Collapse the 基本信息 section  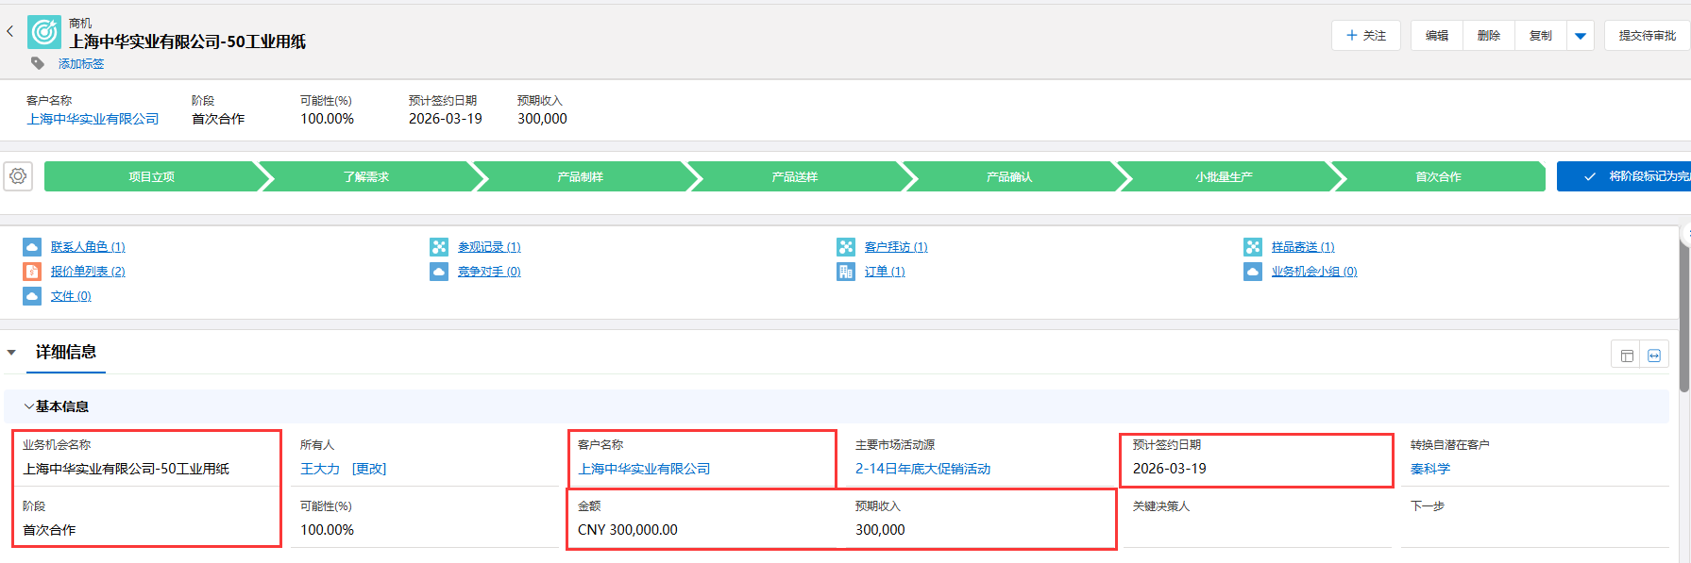[29, 406]
